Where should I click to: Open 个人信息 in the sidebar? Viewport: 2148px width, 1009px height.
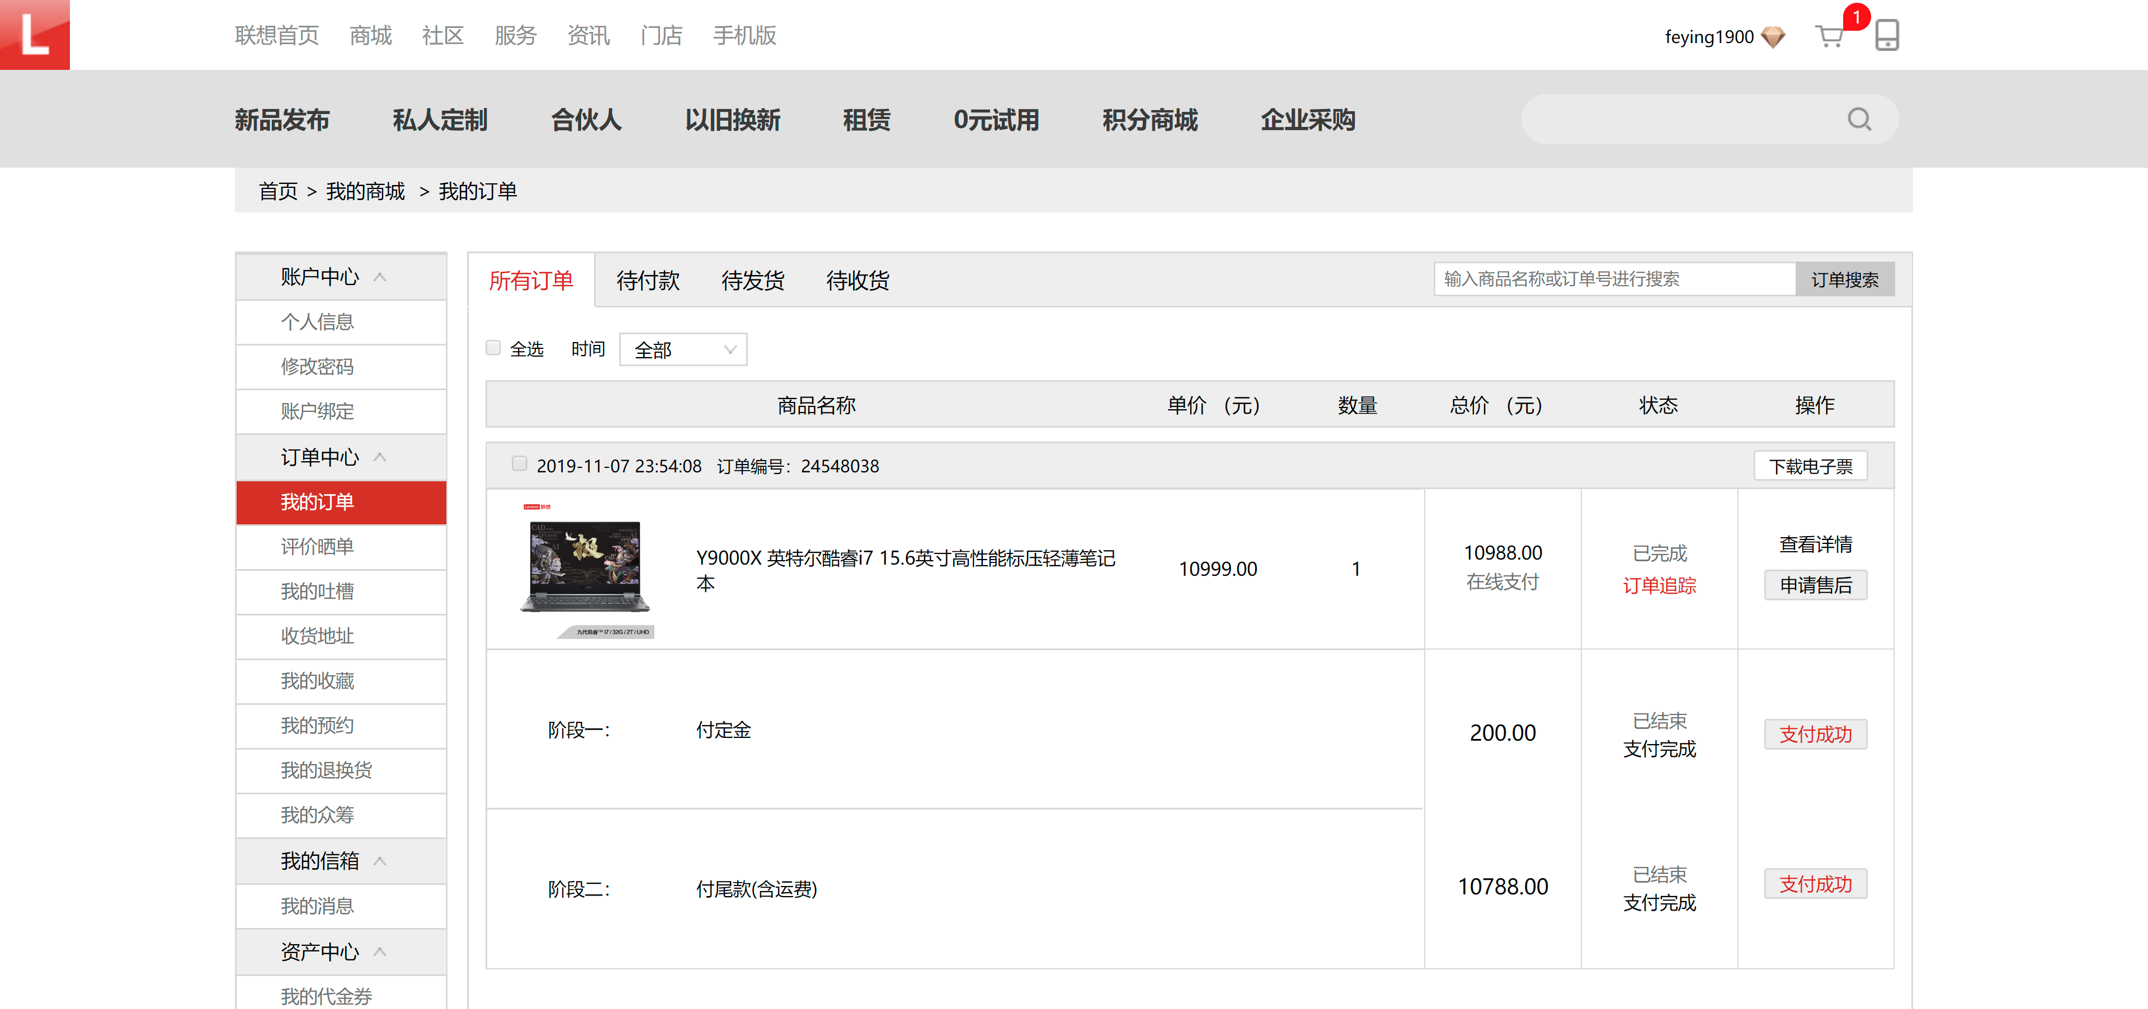click(x=341, y=321)
